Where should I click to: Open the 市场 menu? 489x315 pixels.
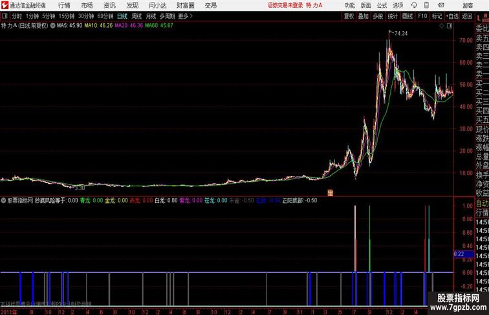[87, 5]
